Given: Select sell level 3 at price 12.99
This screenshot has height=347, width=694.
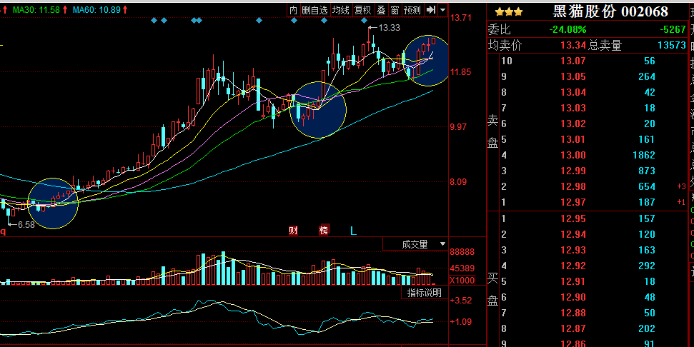Looking at the screenshot, I should coord(587,171).
